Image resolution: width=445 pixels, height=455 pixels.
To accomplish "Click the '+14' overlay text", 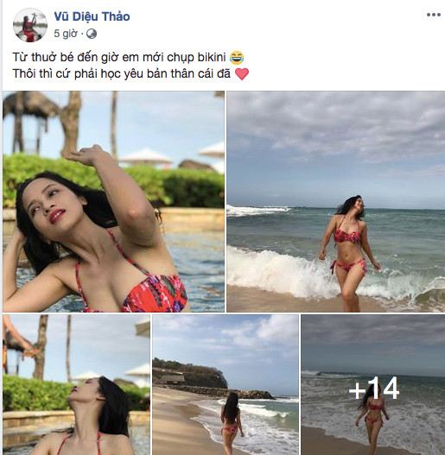I will click(x=374, y=389).
